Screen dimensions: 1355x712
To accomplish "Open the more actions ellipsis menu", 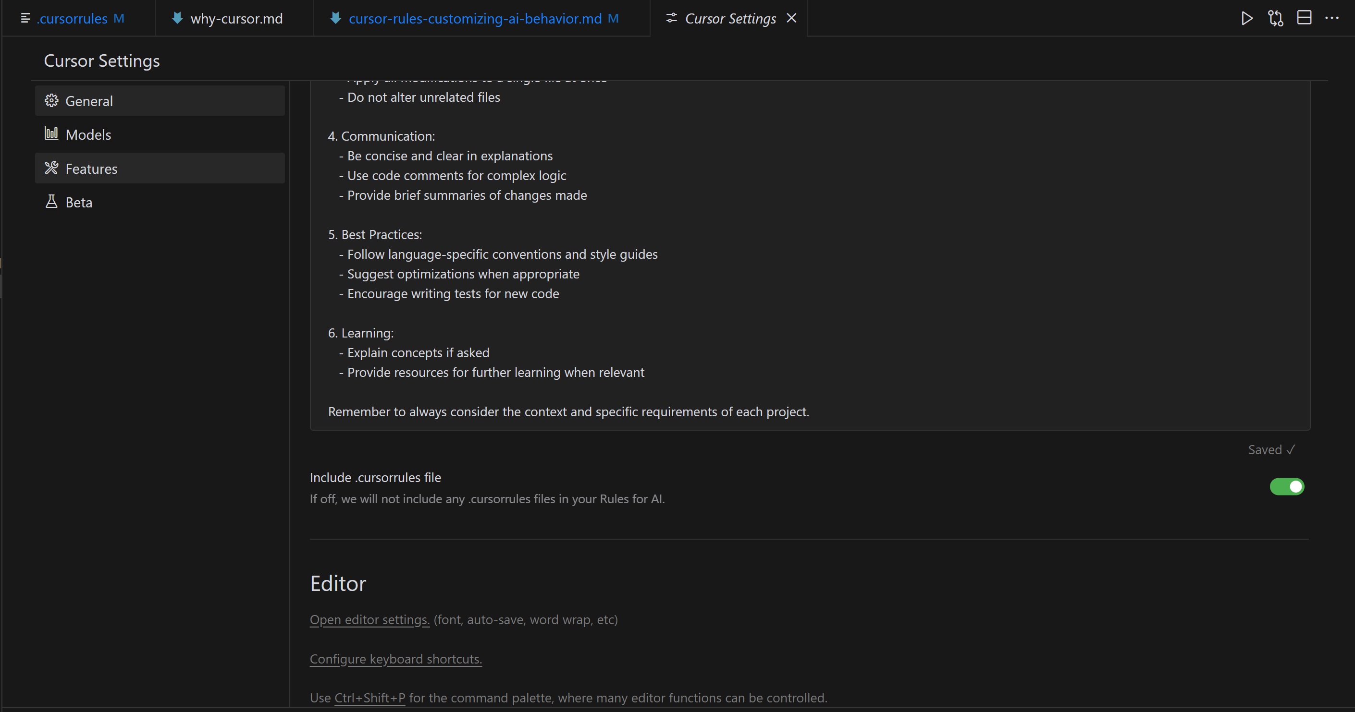I will (1332, 18).
